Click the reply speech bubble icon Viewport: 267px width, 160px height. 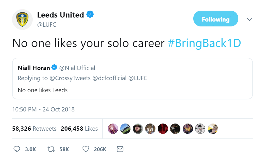click(x=17, y=149)
